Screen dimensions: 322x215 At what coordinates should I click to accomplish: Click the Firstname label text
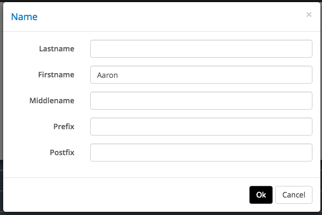pos(56,75)
